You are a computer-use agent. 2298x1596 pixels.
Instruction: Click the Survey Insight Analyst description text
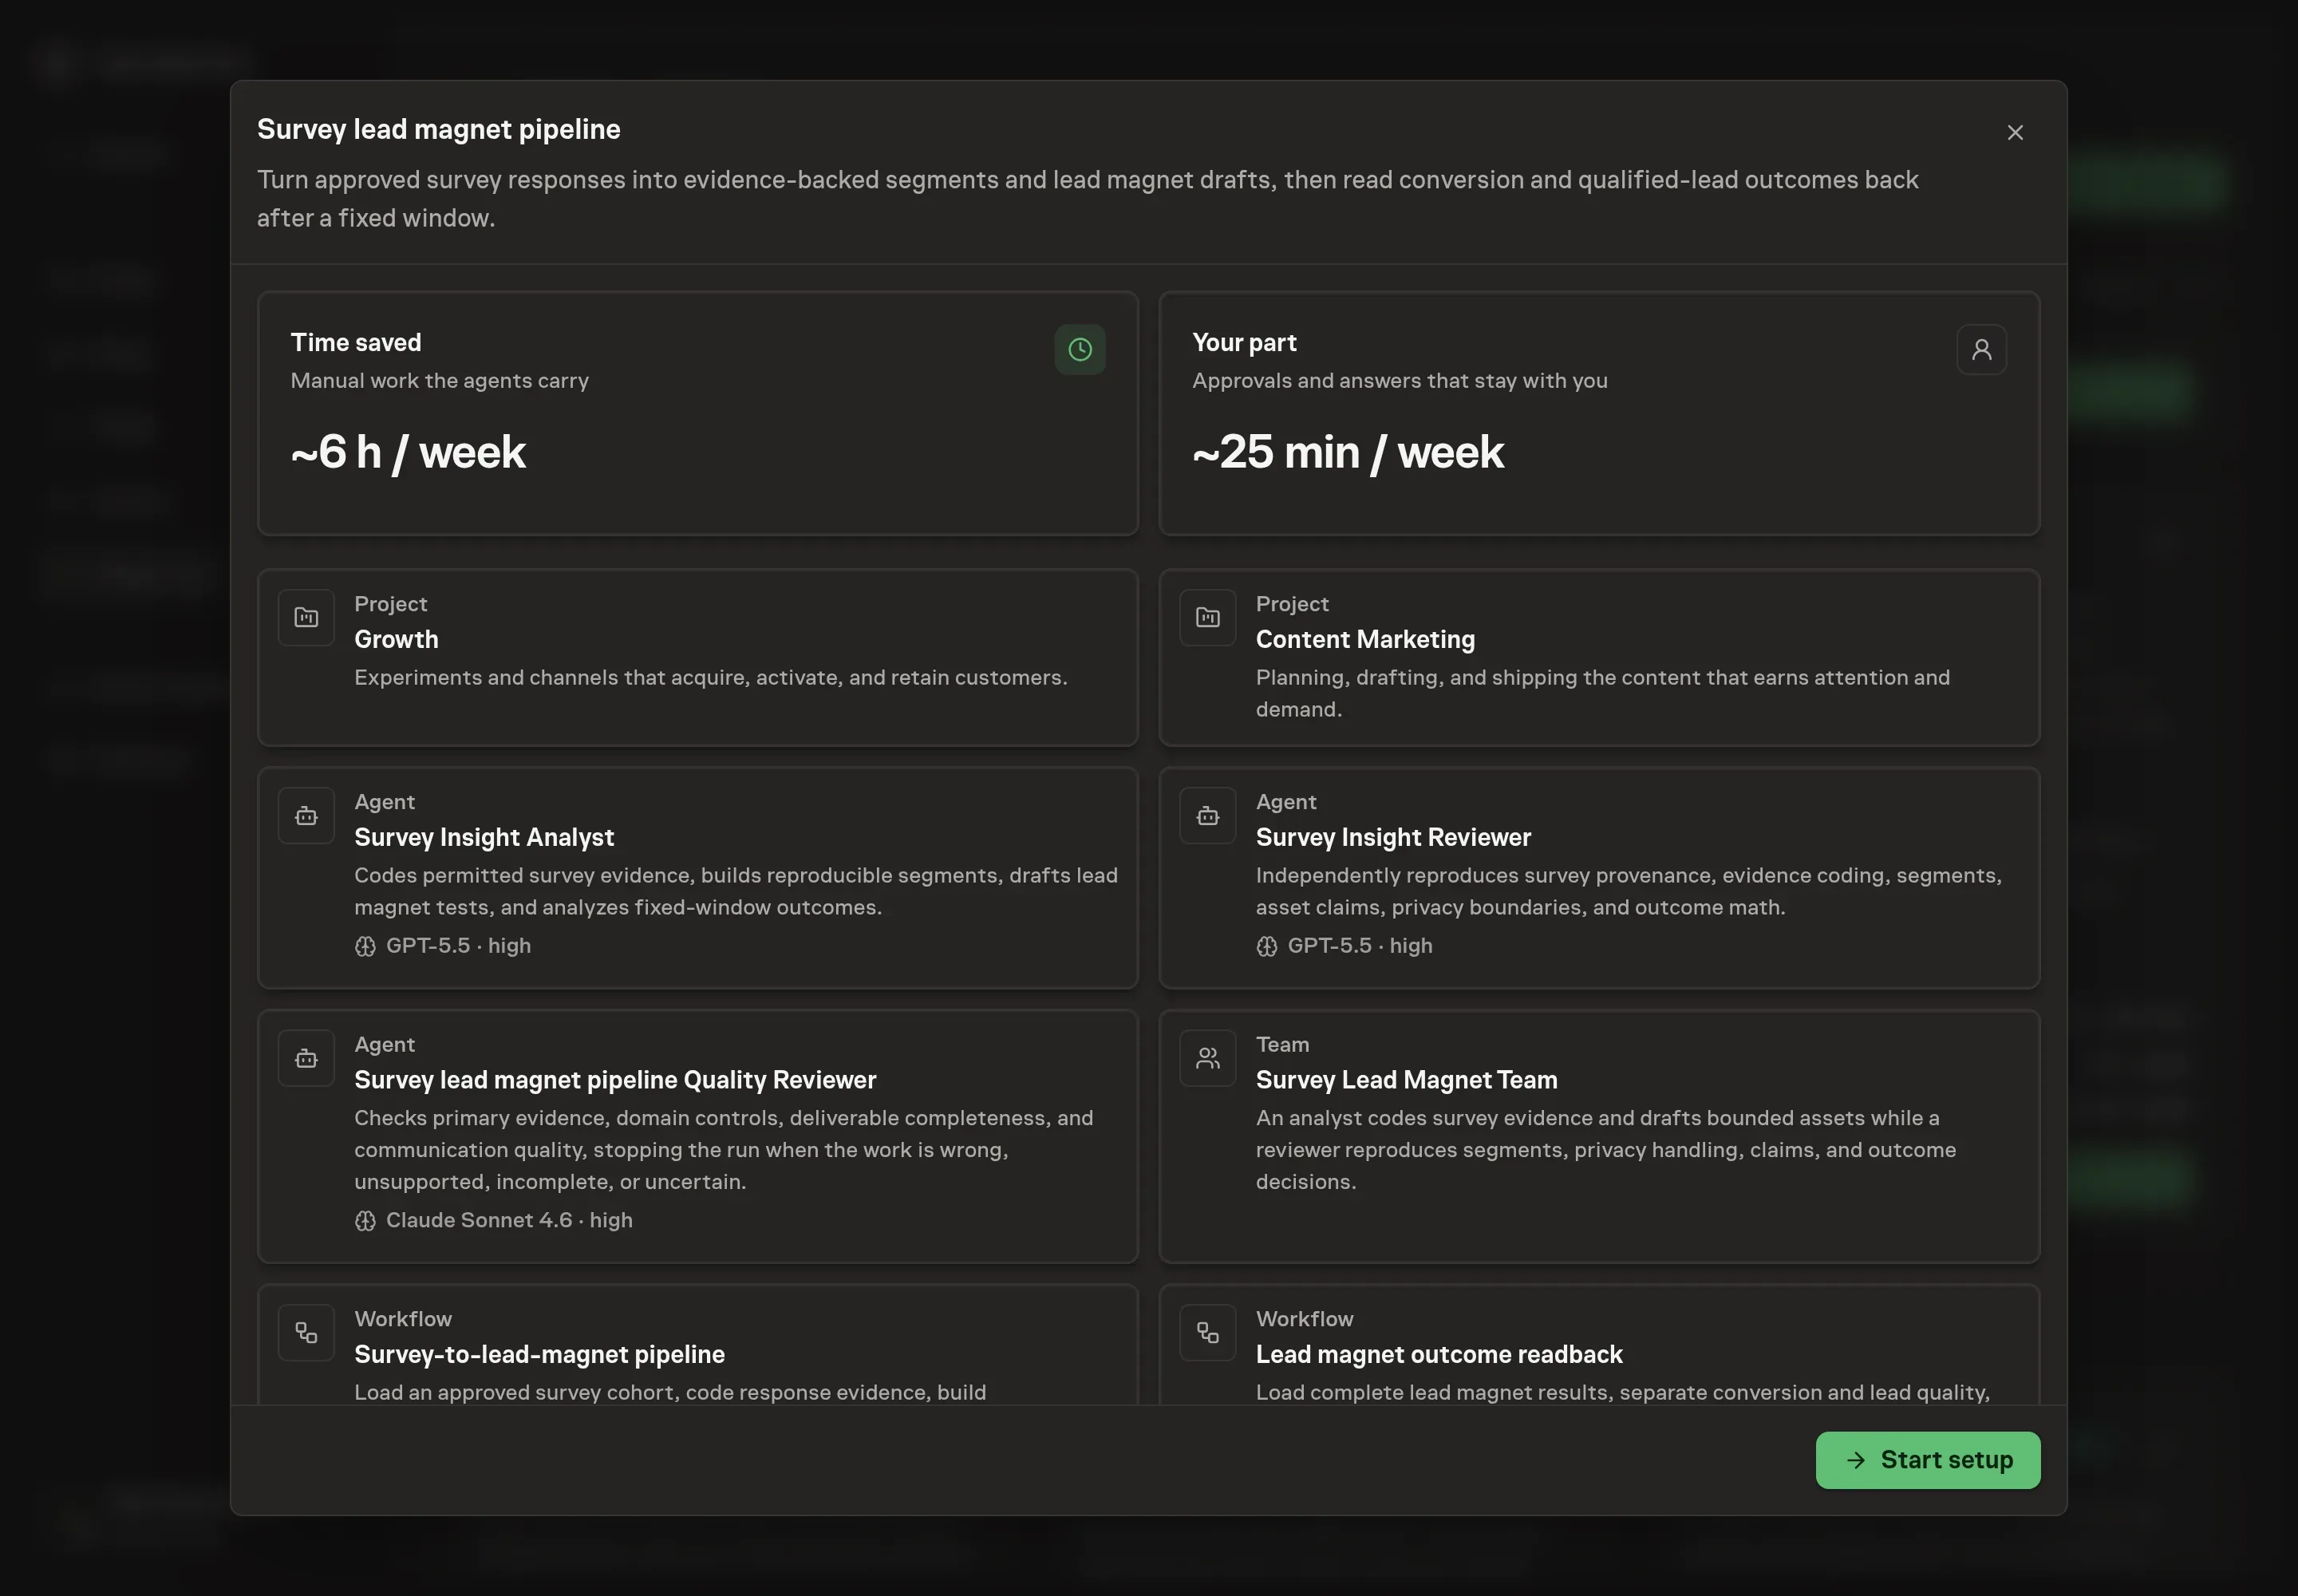coord(736,891)
